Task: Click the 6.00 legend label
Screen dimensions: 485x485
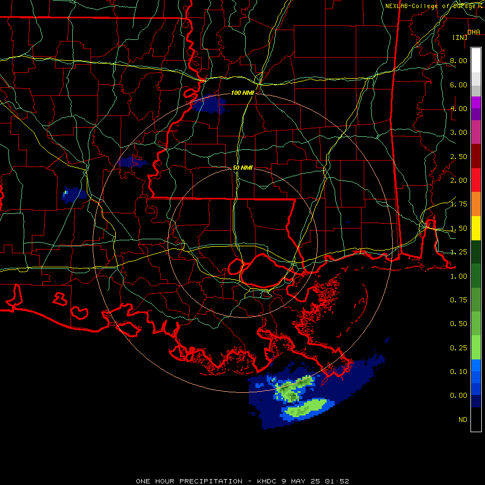Action: (x=459, y=85)
